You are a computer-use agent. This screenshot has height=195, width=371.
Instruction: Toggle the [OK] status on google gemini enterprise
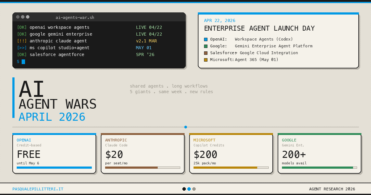pos(22,34)
